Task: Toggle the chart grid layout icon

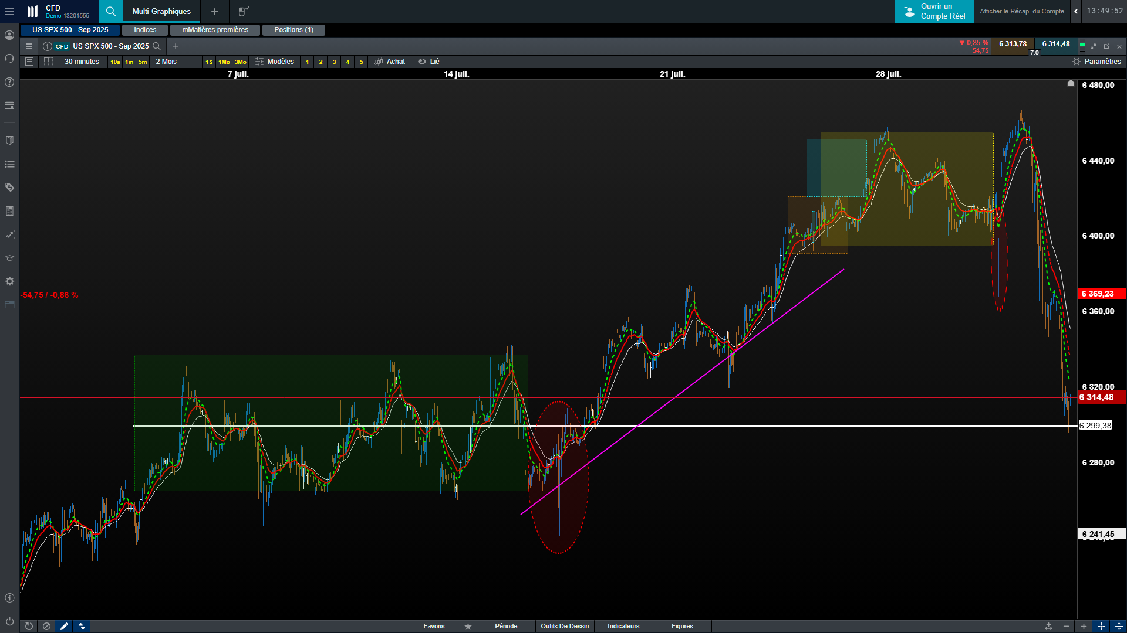Action: click(x=48, y=62)
